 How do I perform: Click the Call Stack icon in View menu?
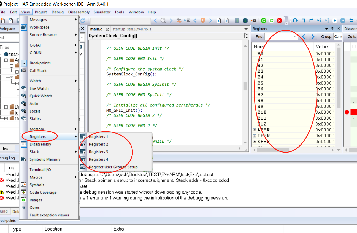pyautogui.click(x=24, y=71)
